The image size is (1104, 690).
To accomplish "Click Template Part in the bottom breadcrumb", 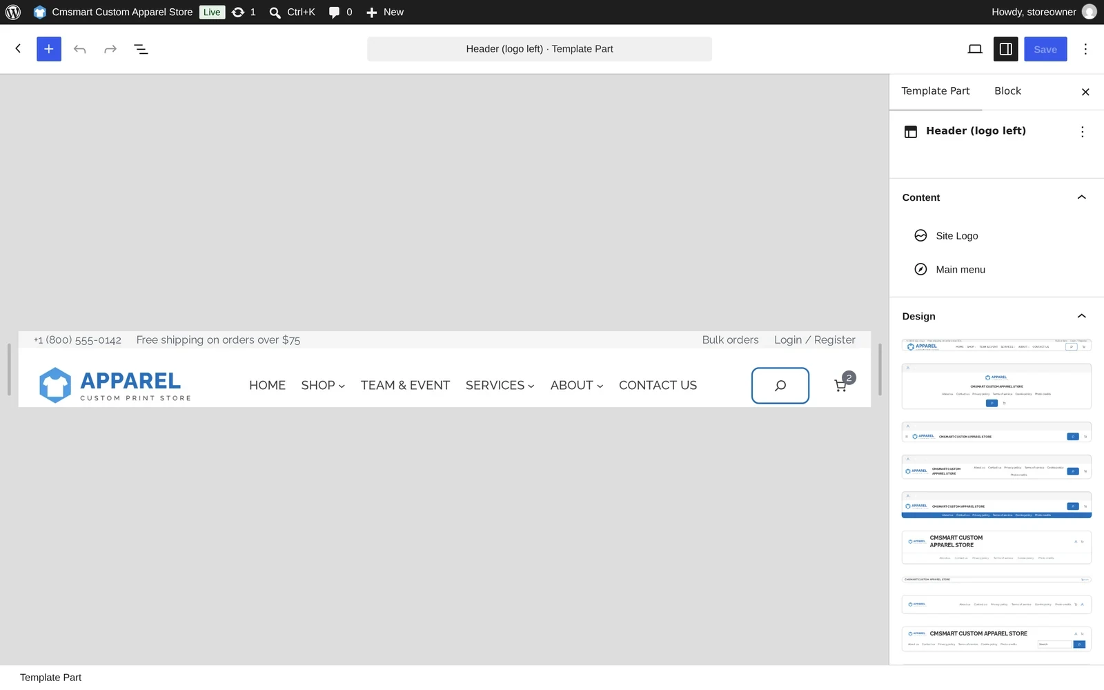I will click(50, 678).
